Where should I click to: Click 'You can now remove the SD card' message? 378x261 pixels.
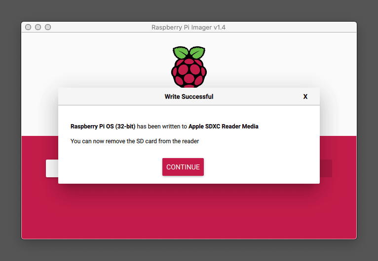point(135,141)
